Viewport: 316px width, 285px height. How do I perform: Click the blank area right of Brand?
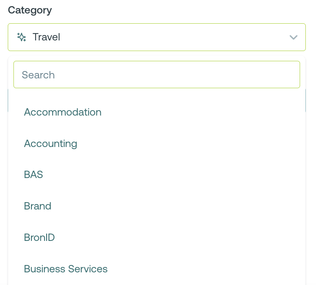coord(184,206)
